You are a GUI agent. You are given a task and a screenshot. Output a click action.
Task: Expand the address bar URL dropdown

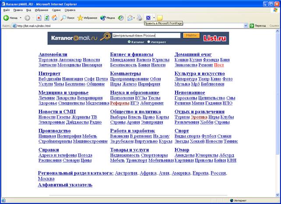coord(246,26)
